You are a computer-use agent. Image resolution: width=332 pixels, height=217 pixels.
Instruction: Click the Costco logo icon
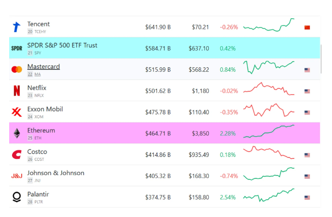[x=17, y=155]
